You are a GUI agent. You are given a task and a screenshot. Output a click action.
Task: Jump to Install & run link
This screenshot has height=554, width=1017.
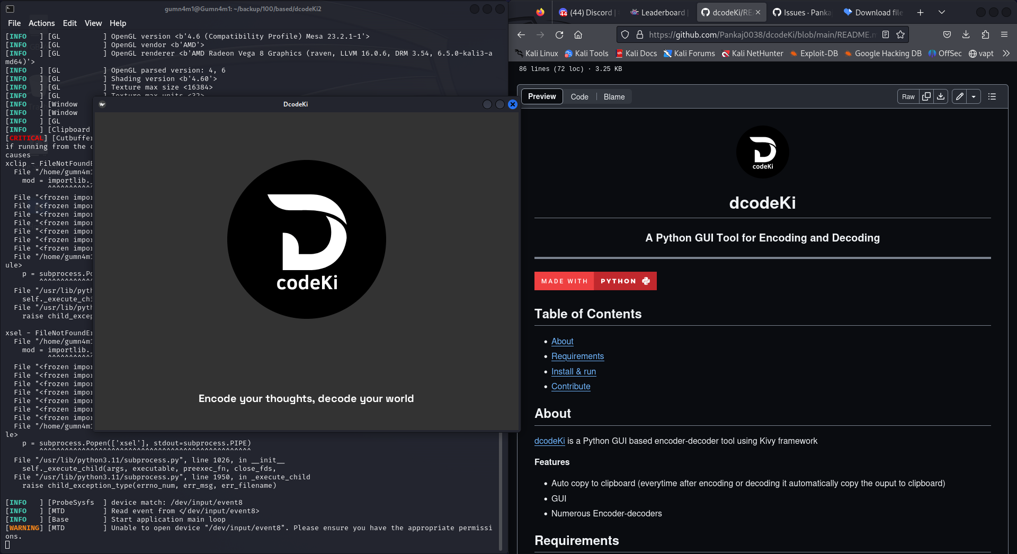coord(574,372)
